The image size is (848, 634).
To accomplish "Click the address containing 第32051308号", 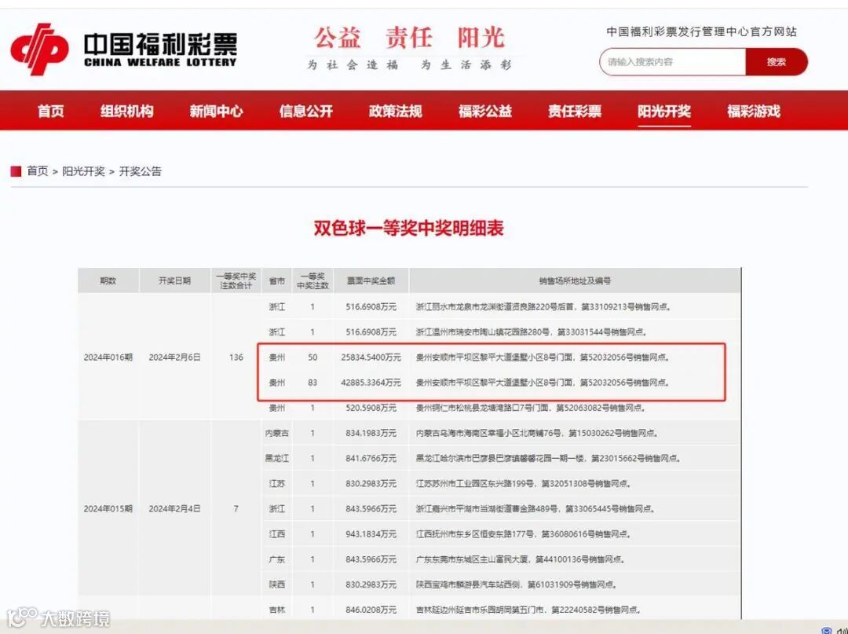I will [524, 484].
